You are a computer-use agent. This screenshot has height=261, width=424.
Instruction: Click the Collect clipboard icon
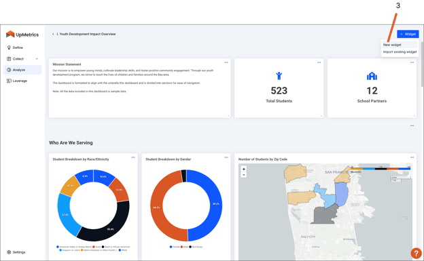click(9, 59)
